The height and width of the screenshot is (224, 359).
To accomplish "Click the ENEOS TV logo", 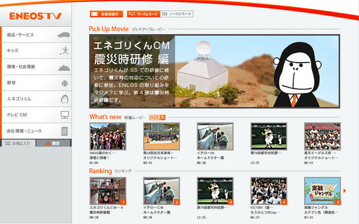I will 35,16.
